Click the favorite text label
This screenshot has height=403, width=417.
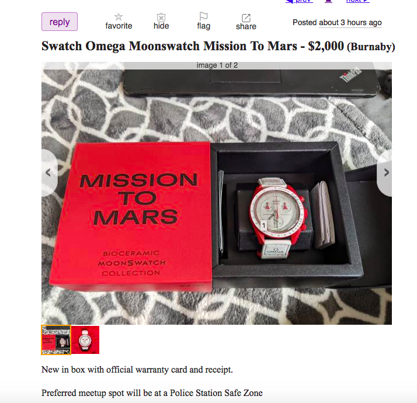pos(119,26)
